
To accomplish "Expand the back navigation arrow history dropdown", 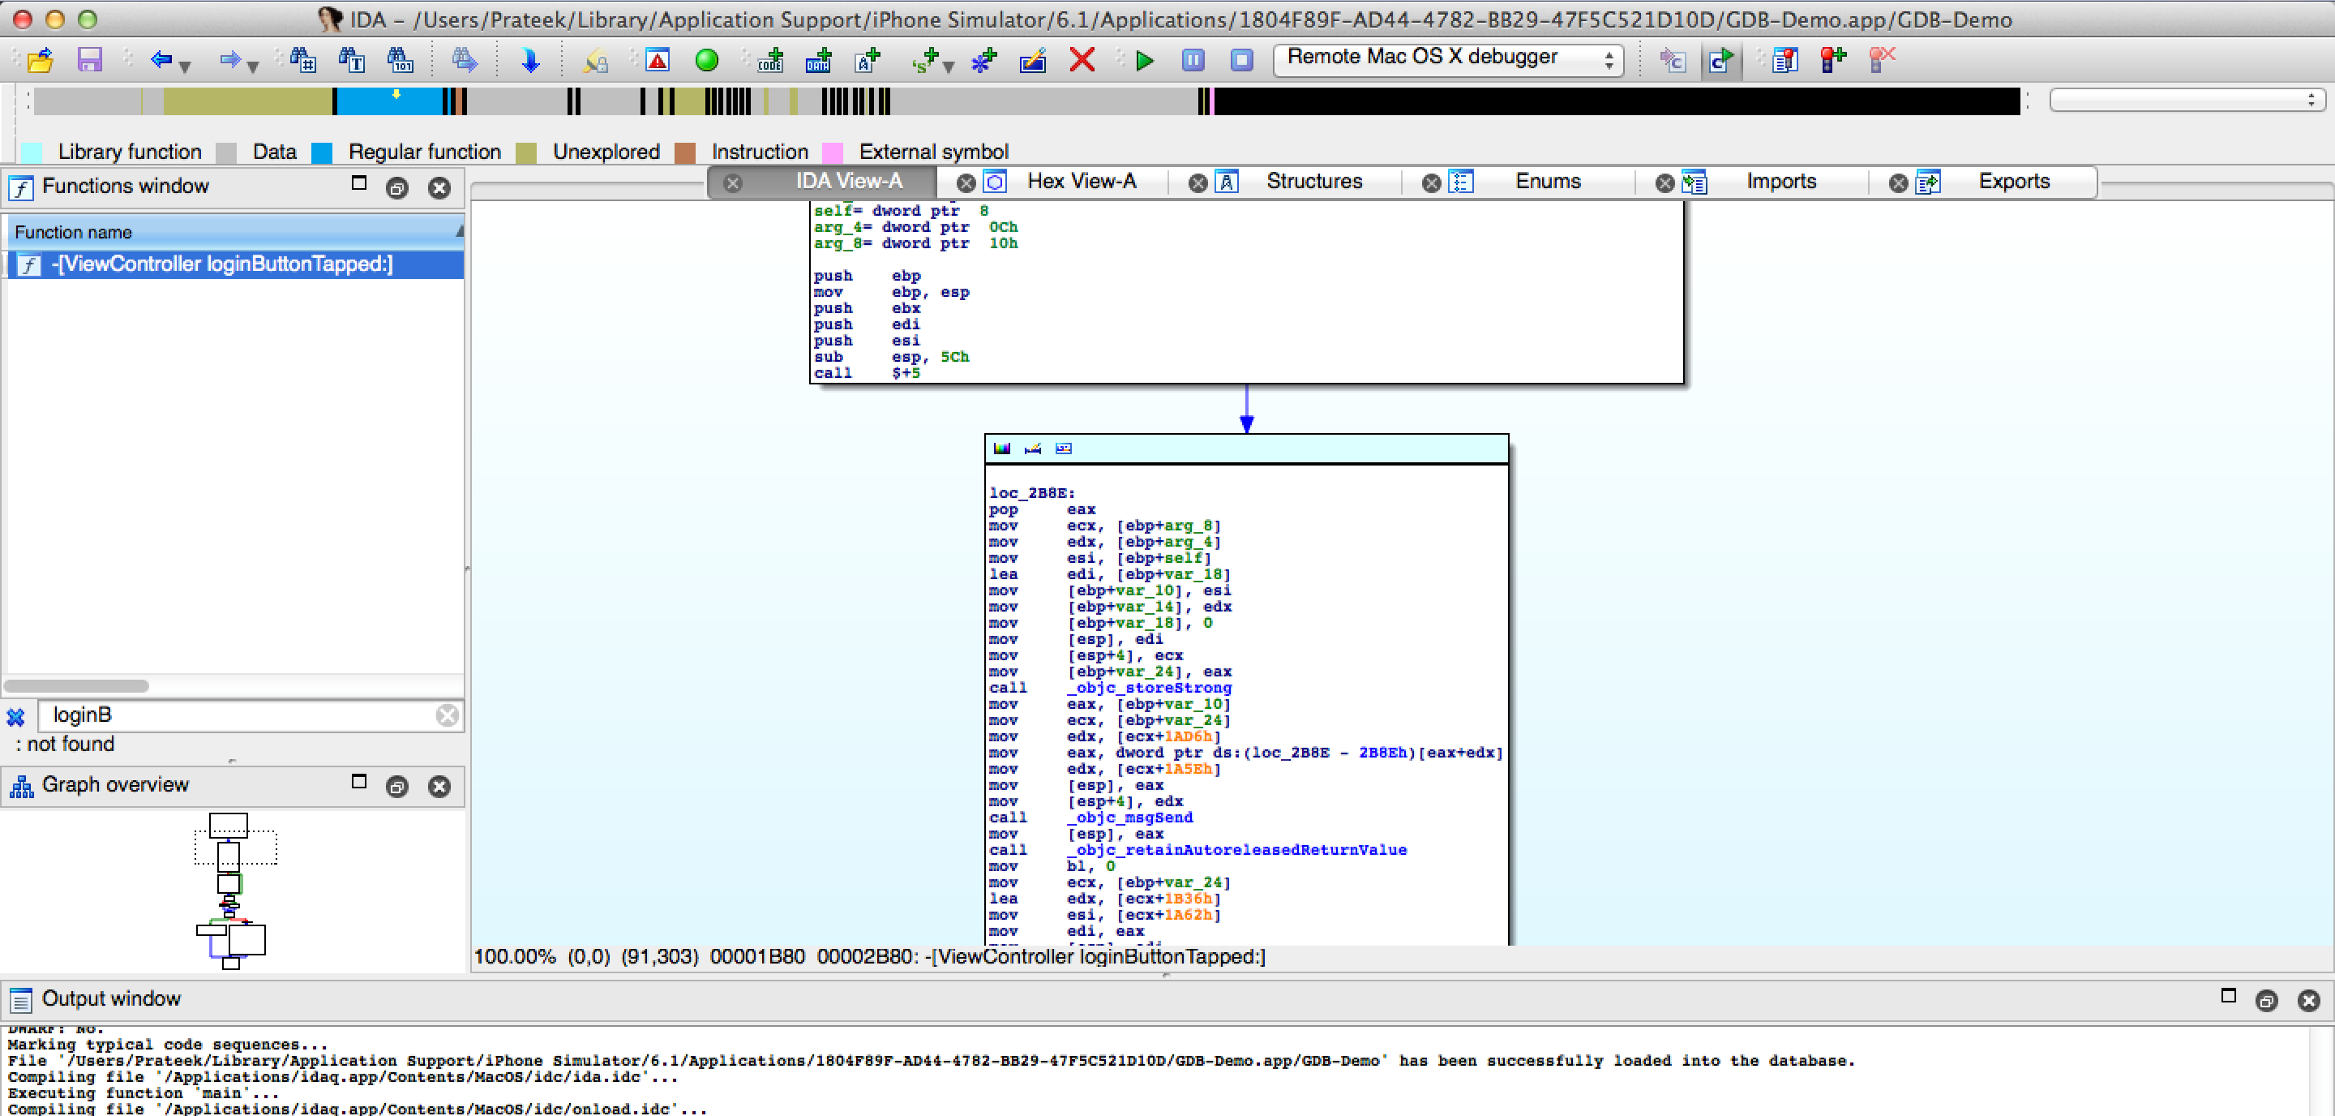I will (x=186, y=67).
